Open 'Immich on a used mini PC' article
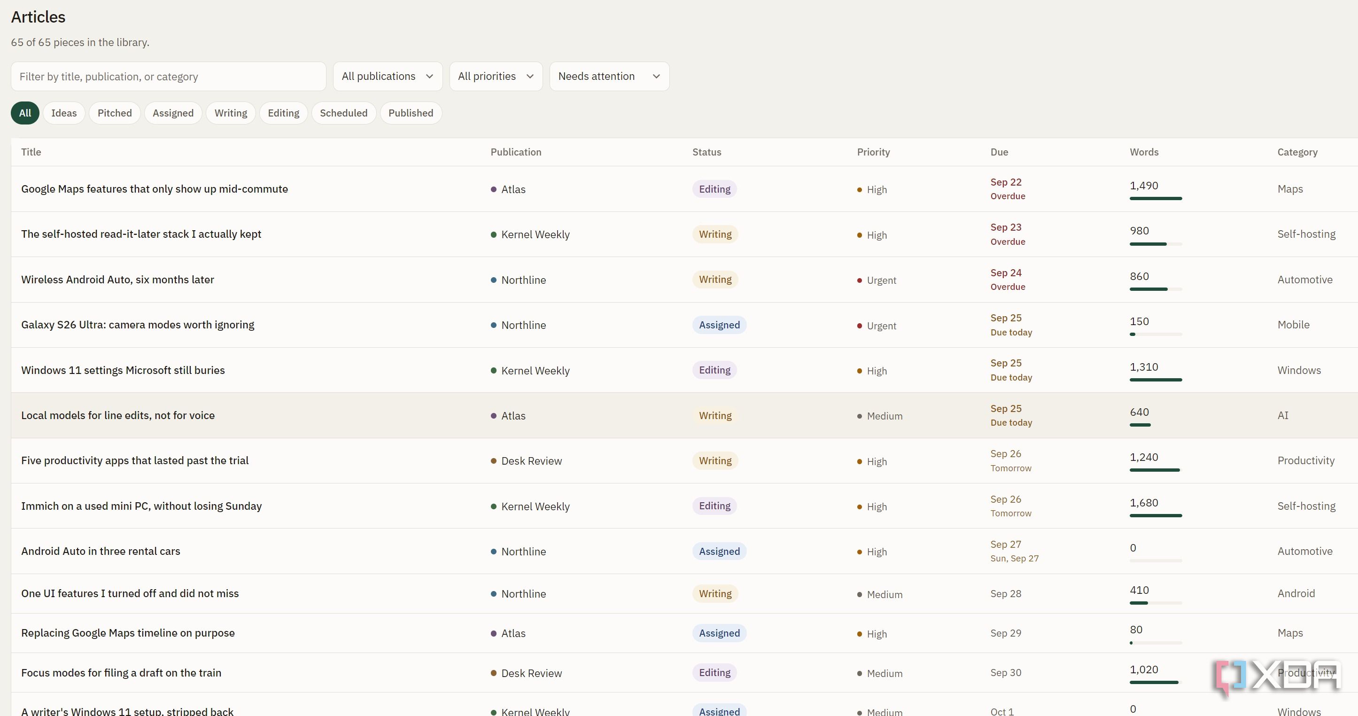The height and width of the screenshot is (716, 1358). click(141, 506)
